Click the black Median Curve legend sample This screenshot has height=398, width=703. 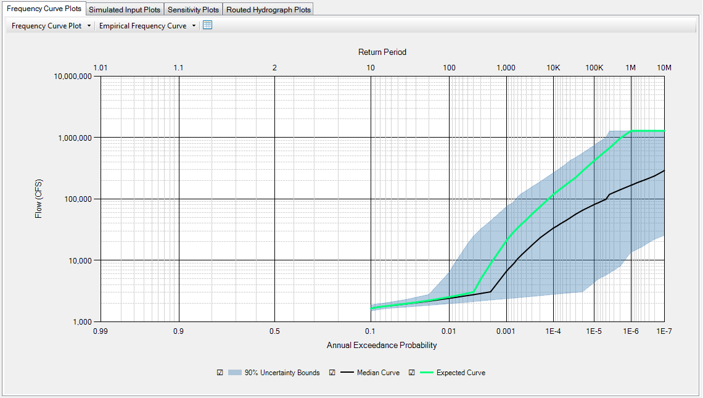347,372
